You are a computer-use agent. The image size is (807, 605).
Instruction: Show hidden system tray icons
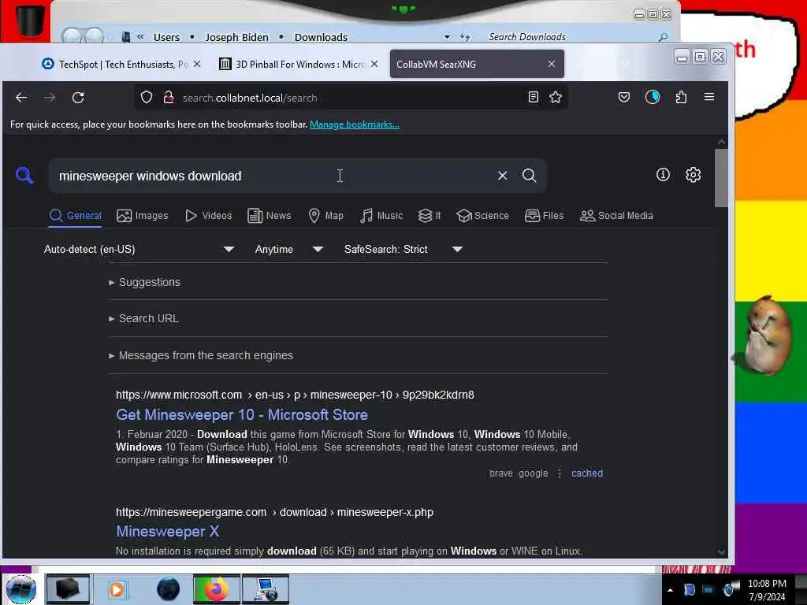pos(670,590)
